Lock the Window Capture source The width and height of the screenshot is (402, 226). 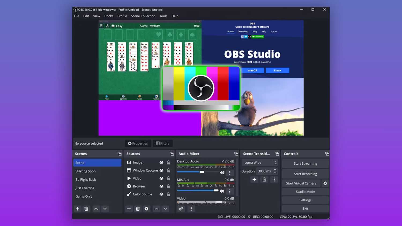168,170
